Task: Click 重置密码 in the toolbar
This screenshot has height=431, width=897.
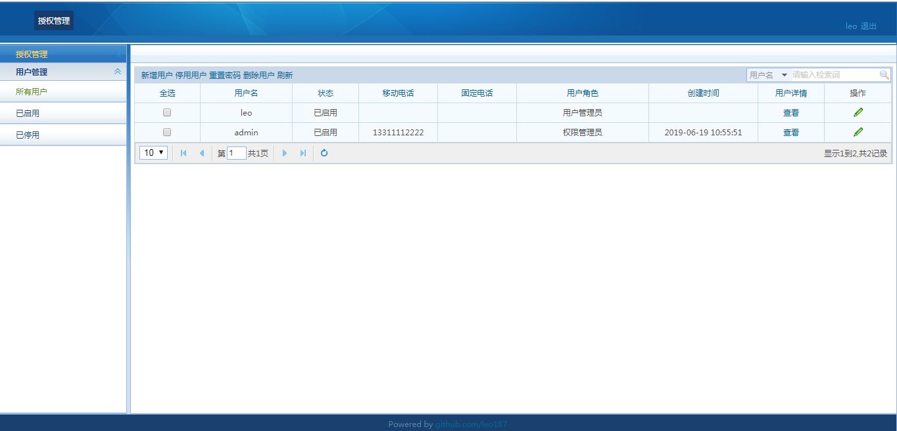Action: point(225,76)
